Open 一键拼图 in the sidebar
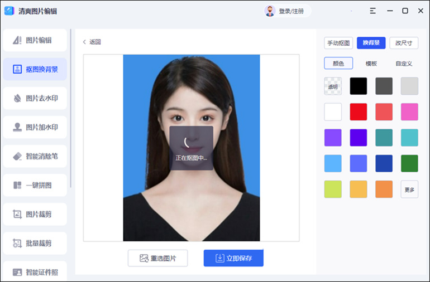The height and width of the screenshot is (282, 430). pyautogui.click(x=35, y=186)
